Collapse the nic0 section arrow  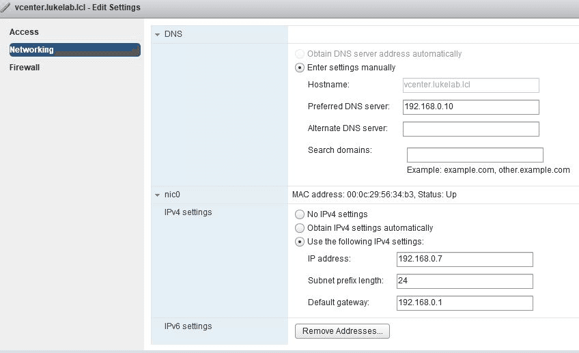click(158, 195)
